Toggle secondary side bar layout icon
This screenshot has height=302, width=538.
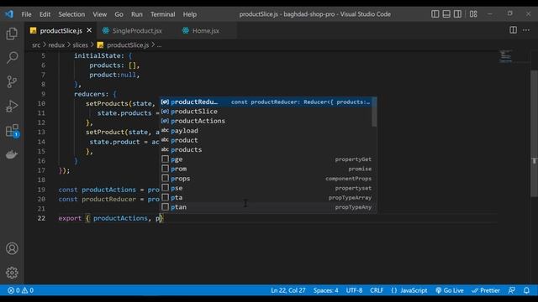(457, 14)
